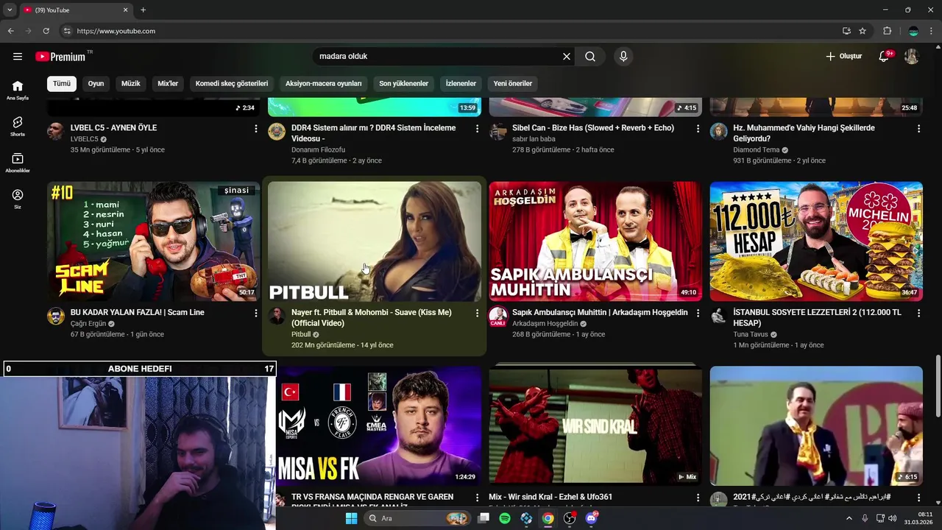Open the Tuna Tavus channel avatar
Image resolution: width=942 pixels, height=530 pixels.
[x=719, y=317]
